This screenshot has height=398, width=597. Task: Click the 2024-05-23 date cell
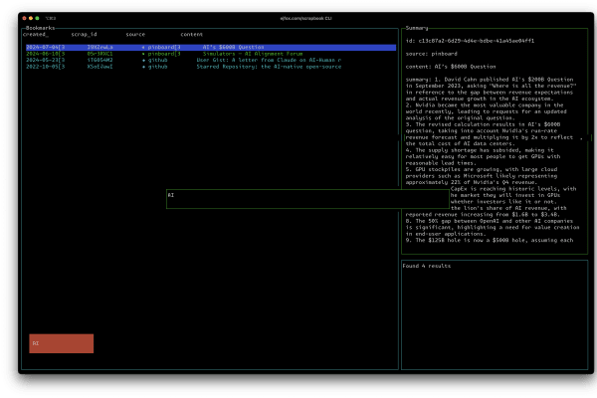(46, 60)
